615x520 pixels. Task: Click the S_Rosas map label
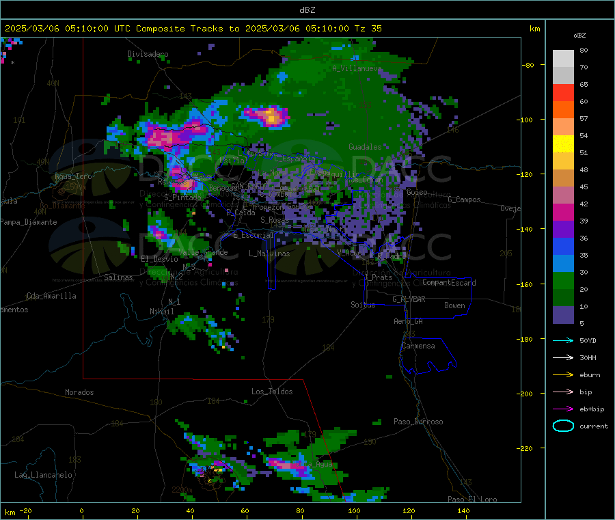point(275,220)
